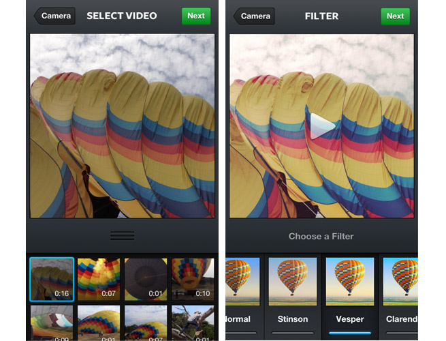Tap Camera back button on Filter screen

pos(254,16)
